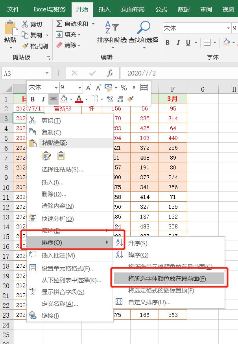Choose 降序(O) in the sort submenu

pyautogui.click(x=169, y=255)
